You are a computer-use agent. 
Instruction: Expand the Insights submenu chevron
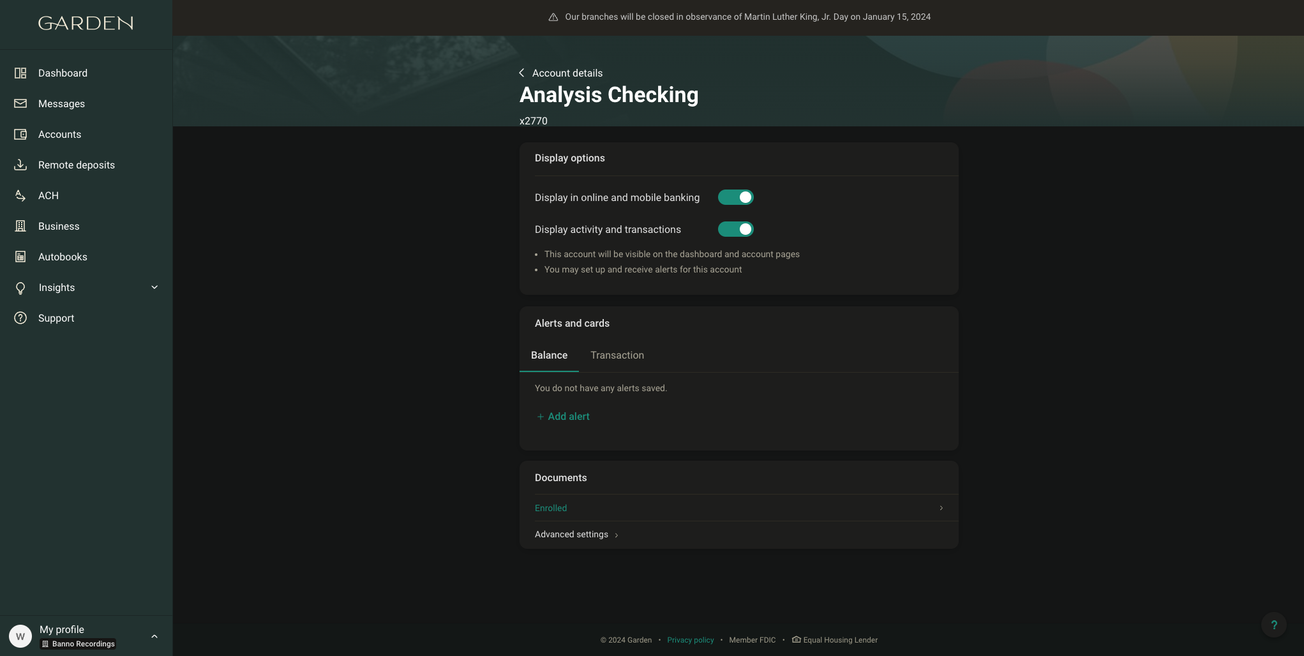(154, 287)
